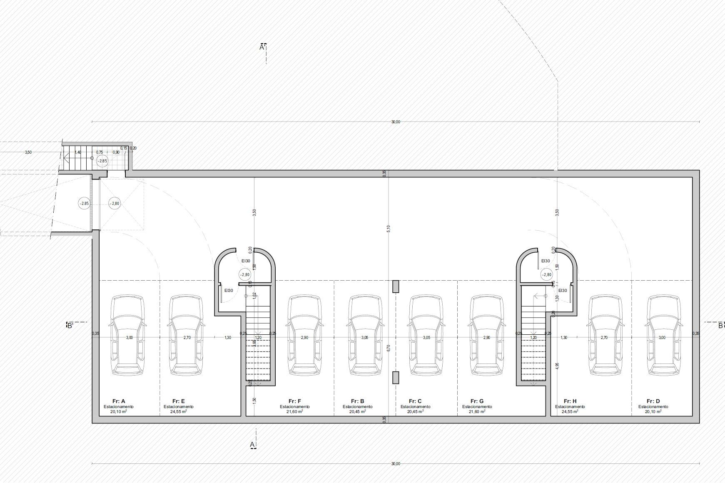Screen dimensions: 725x483
Task: Click the -2,80 level marker at the garage entrance
Action: point(115,204)
